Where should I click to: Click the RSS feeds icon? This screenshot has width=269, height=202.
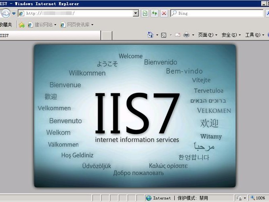pos(164,35)
